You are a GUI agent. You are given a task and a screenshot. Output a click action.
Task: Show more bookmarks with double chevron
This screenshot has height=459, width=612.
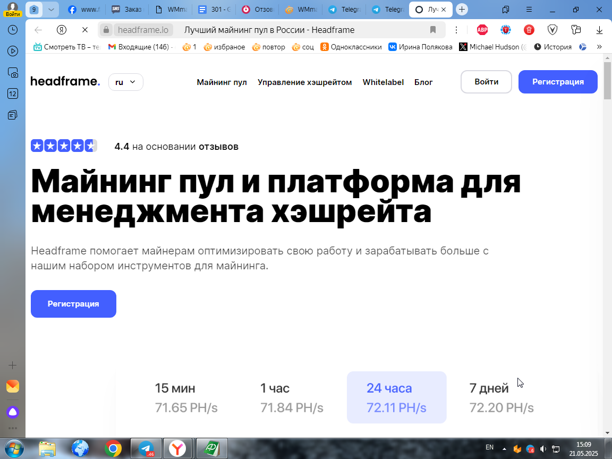(x=599, y=47)
